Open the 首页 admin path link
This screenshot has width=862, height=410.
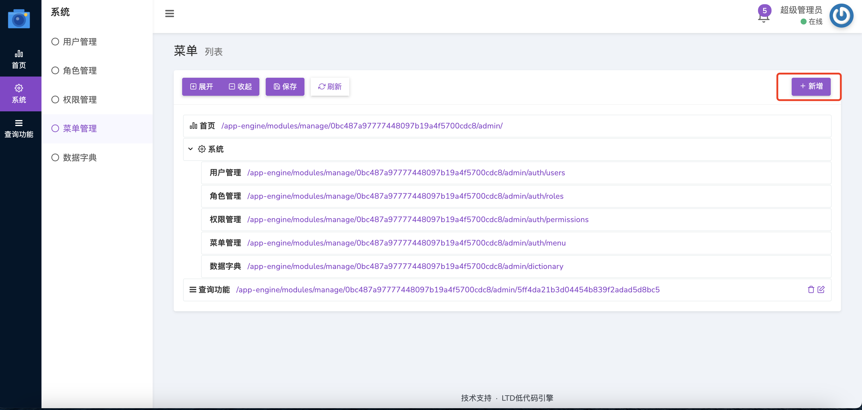click(x=362, y=126)
